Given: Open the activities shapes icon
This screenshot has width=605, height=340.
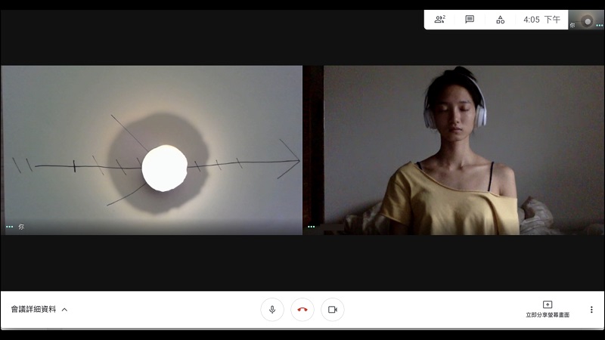Looking at the screenshot, I should tap(501, 20).
